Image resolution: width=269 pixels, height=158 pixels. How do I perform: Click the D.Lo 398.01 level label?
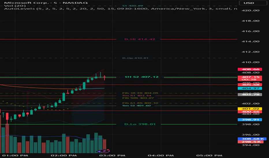140,124
